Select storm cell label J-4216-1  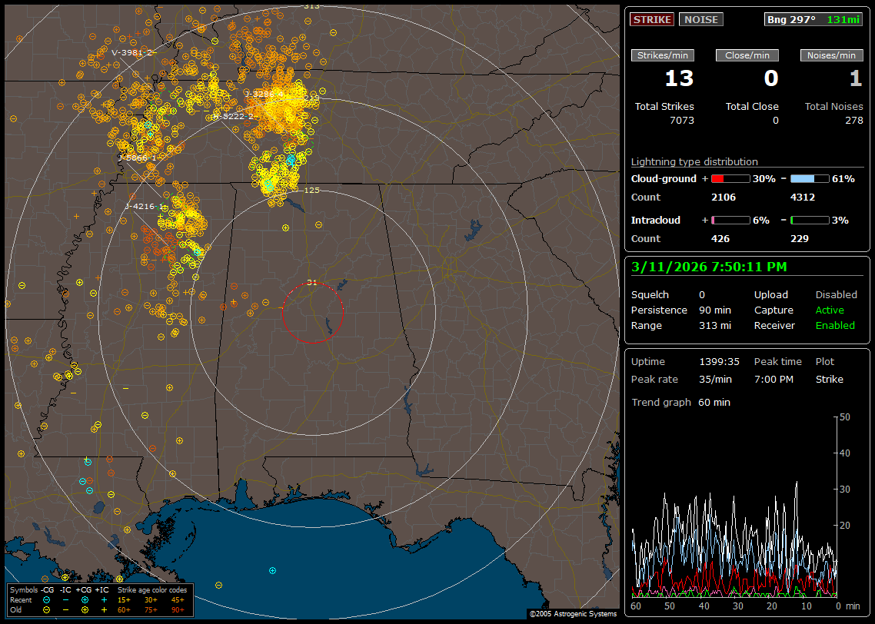pyautogui.click(x=144, y=206)
